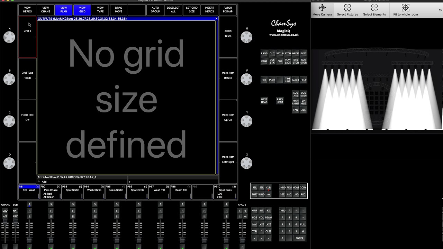The width and height of the screenshot is (443, 249).
Task: Click encoder wheel F
Action: (246, 79)
